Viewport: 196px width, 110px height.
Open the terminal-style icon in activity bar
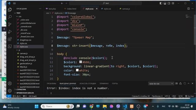click(10, 46)
